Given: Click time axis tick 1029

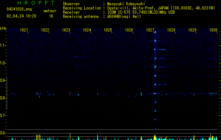Looking at the screenshot, I should tap(192, 30).
